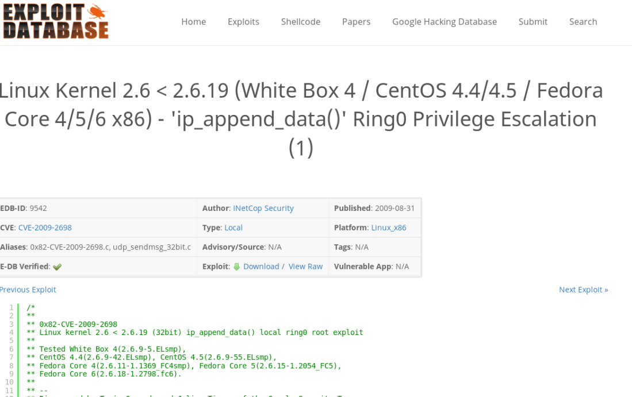Open the Search page

[x=583, y=22]
